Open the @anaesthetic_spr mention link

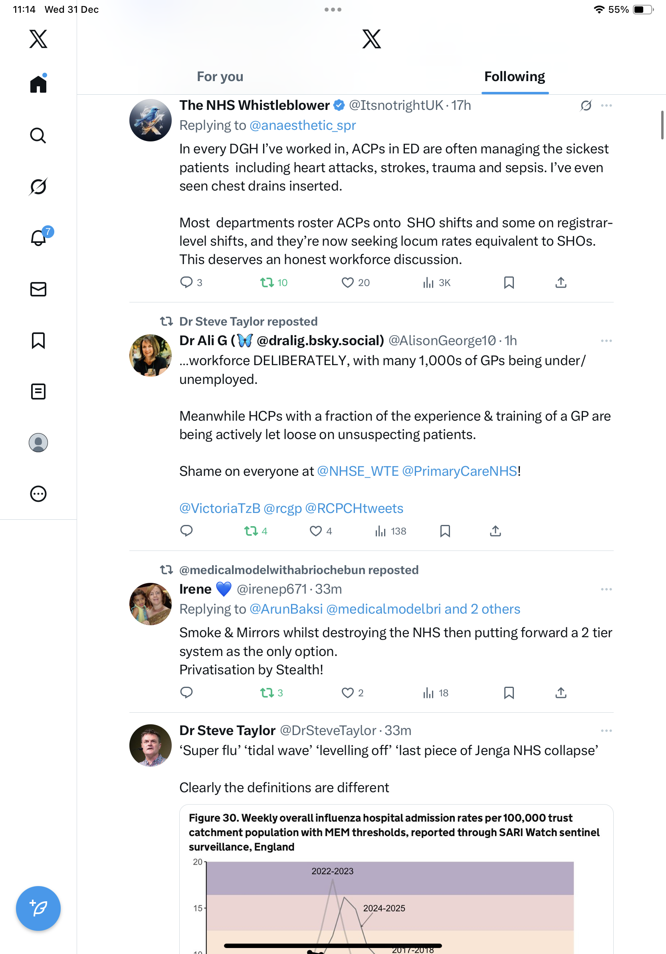[303, 125]
